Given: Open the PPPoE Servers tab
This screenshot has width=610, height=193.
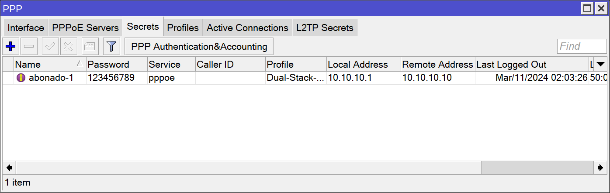Looking at the screenshot, I should (x=85, y=28).
